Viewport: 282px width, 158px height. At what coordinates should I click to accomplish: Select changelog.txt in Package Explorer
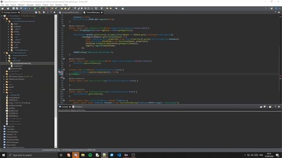tap(14, 97)
